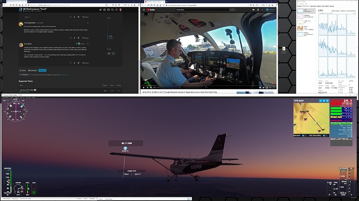Click the Twitter share icon in forum header
The width and height of the screenshot is (359, 201).
(100, 10)
